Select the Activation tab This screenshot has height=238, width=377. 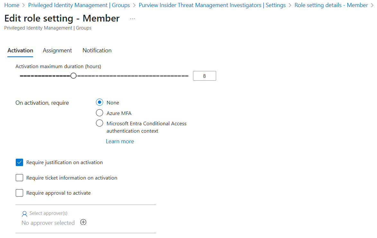(20, 50)
